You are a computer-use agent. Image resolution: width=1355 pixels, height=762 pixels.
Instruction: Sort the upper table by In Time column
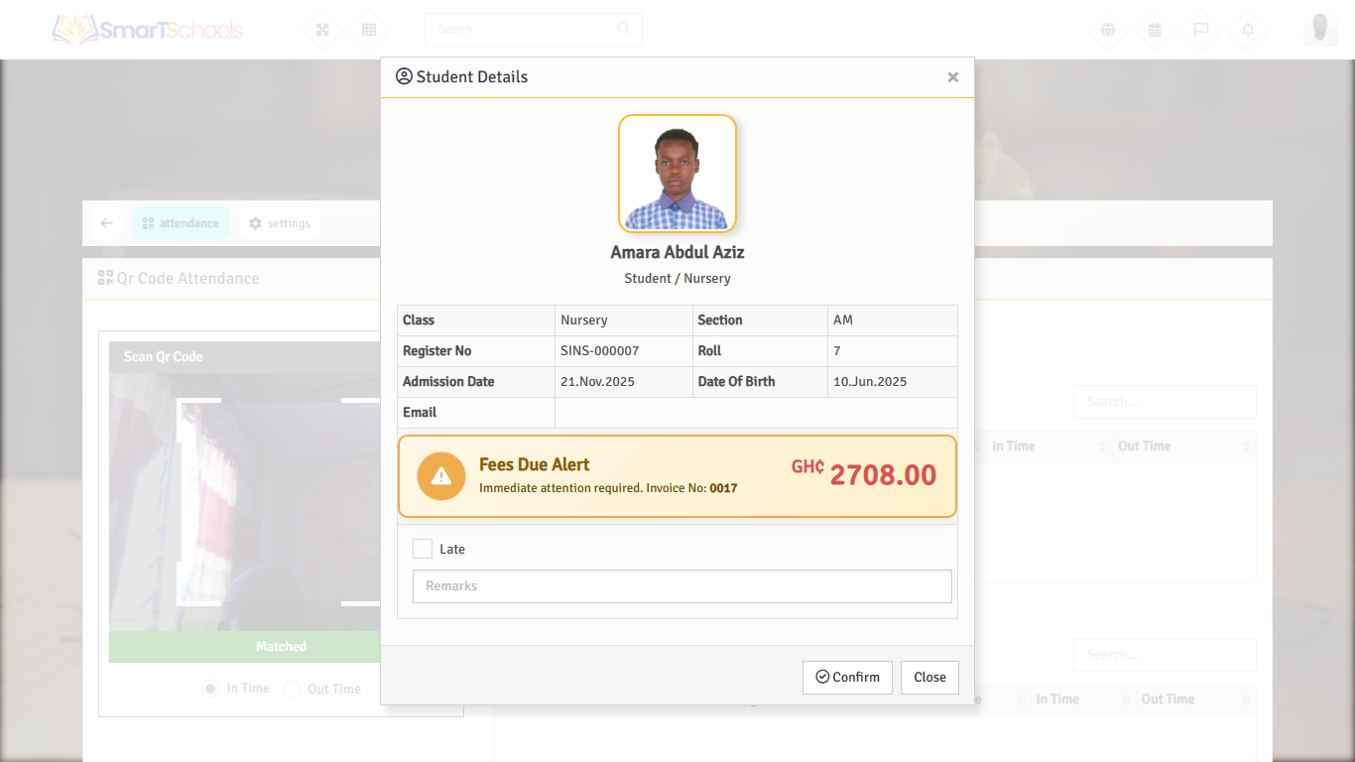(x=1047, y=446)
